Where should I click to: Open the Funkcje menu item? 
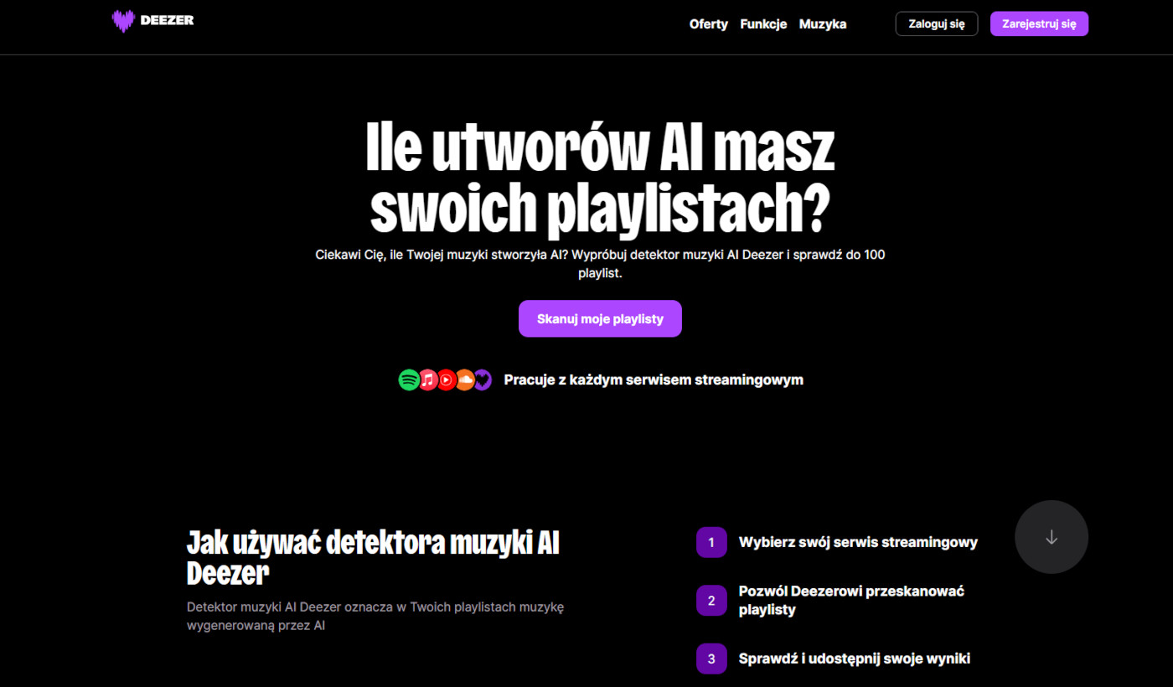[763, 24]
